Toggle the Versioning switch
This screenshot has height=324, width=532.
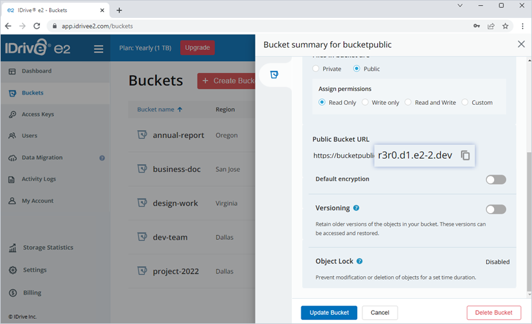pyautogui.click(x=495, y=209)
